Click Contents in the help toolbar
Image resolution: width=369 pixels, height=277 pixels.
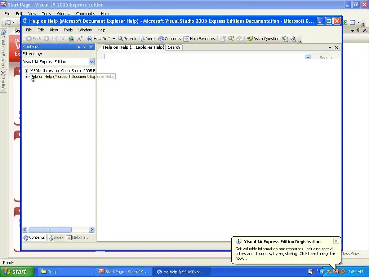169,39
